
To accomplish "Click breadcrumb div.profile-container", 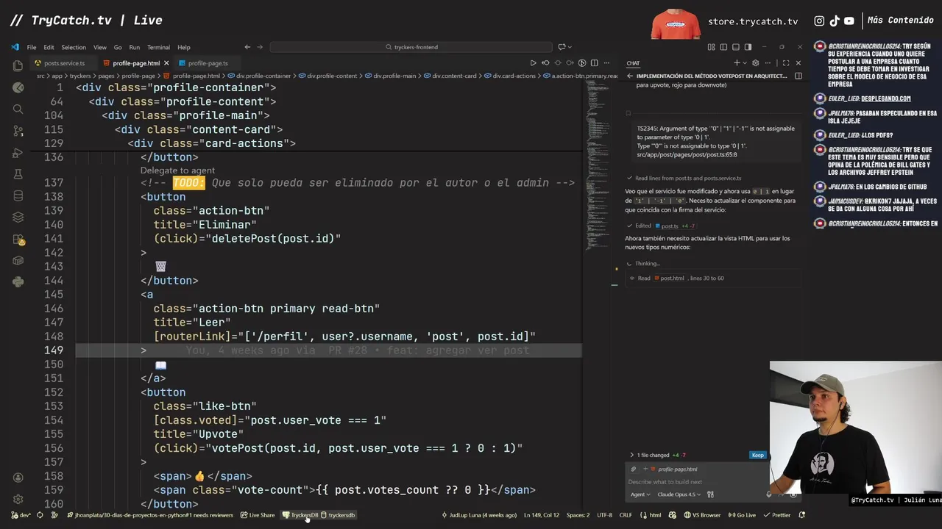I will pos(259,76).
